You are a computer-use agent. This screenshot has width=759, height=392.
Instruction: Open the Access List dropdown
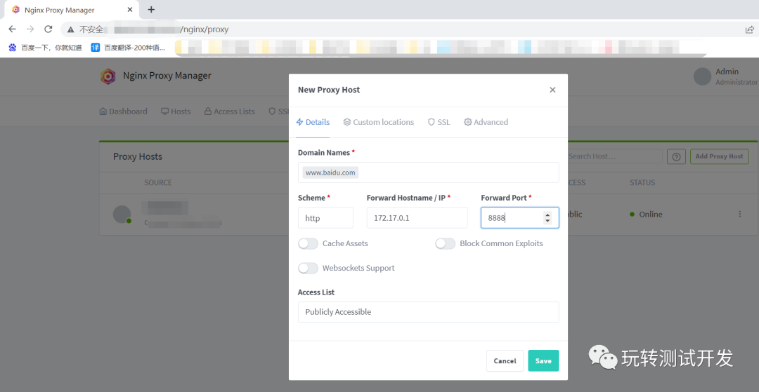pos(429,312)
